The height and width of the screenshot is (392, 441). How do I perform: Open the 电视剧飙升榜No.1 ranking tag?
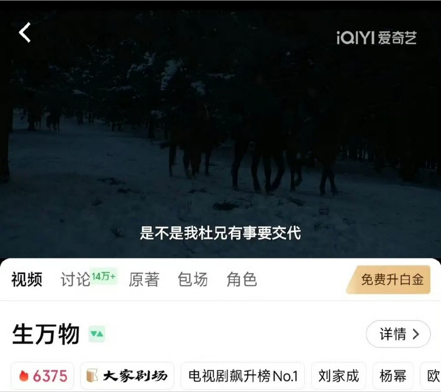tap(243, 376)
